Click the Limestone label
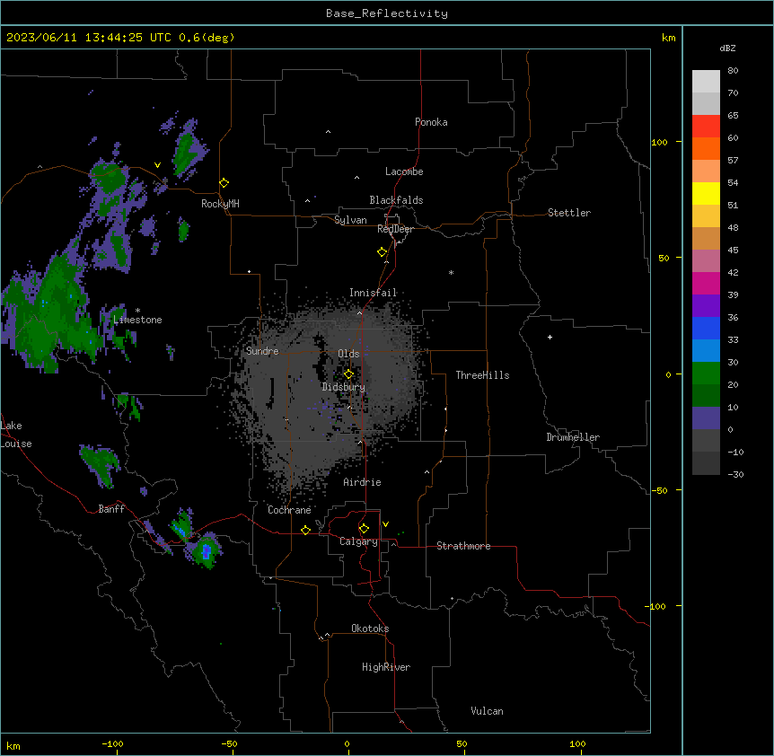This screenshot has width=774, height=756. (137, 320)
